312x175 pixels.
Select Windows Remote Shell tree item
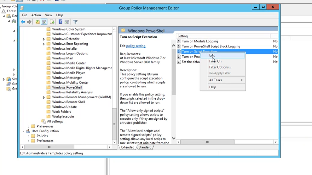(69, 102)
